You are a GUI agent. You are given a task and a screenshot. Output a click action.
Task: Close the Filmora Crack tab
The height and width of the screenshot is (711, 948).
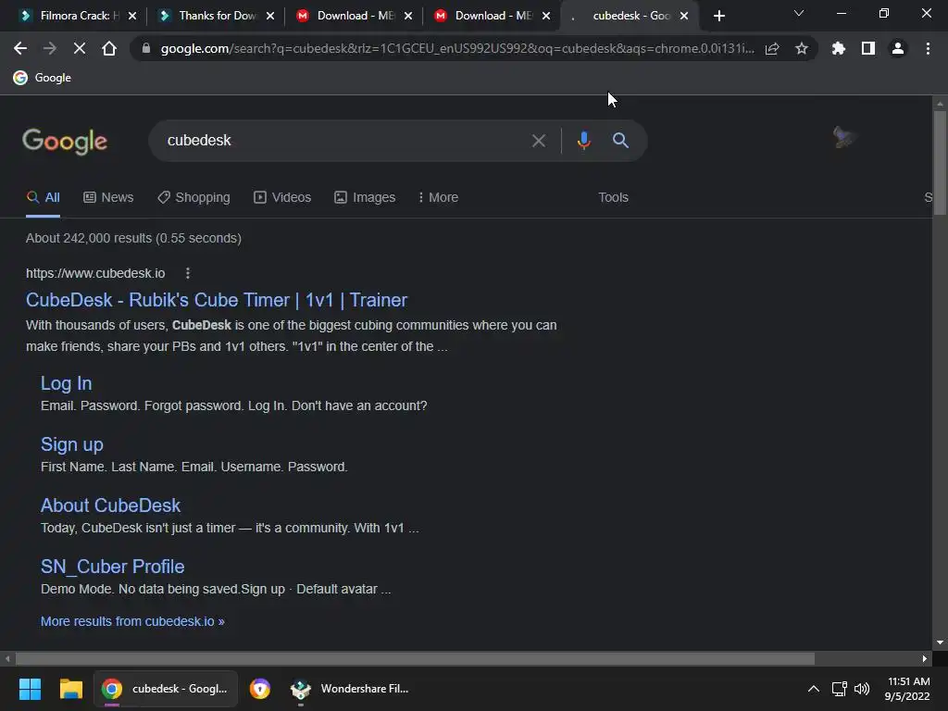point(132,16)
